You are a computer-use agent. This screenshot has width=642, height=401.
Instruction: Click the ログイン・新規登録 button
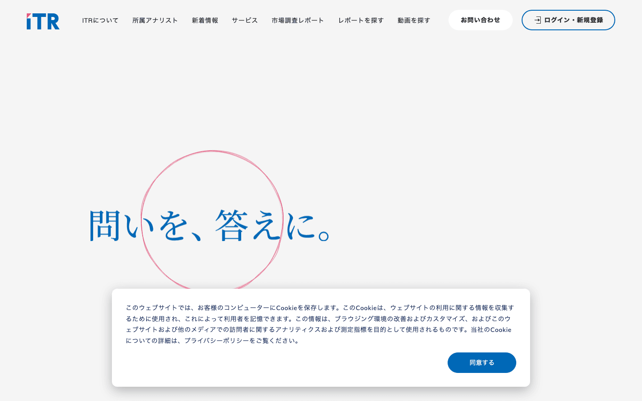(x=568, y=20)
